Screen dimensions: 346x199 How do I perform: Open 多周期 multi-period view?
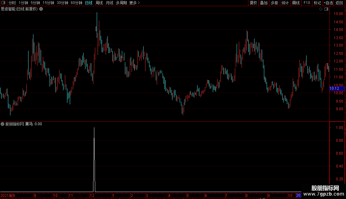pos(121,3)
